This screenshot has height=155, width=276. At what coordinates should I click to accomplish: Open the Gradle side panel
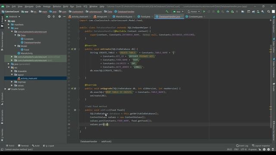click(x=274, y=87)
